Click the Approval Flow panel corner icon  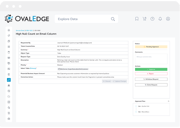click(168, 101)
